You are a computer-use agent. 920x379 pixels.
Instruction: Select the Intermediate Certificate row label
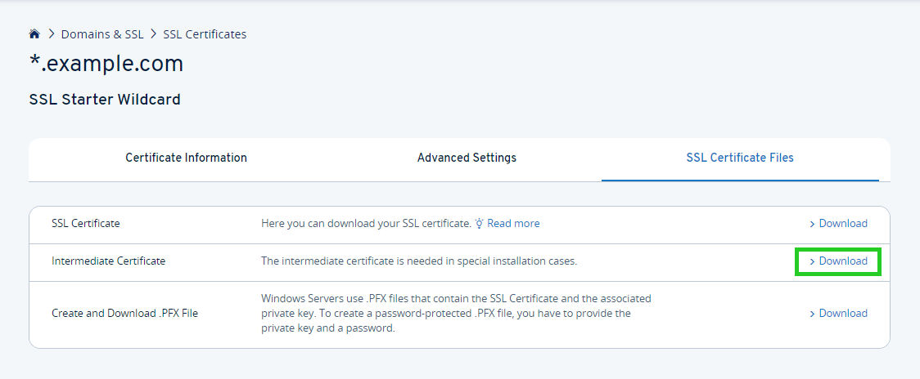tap(108, 261)
